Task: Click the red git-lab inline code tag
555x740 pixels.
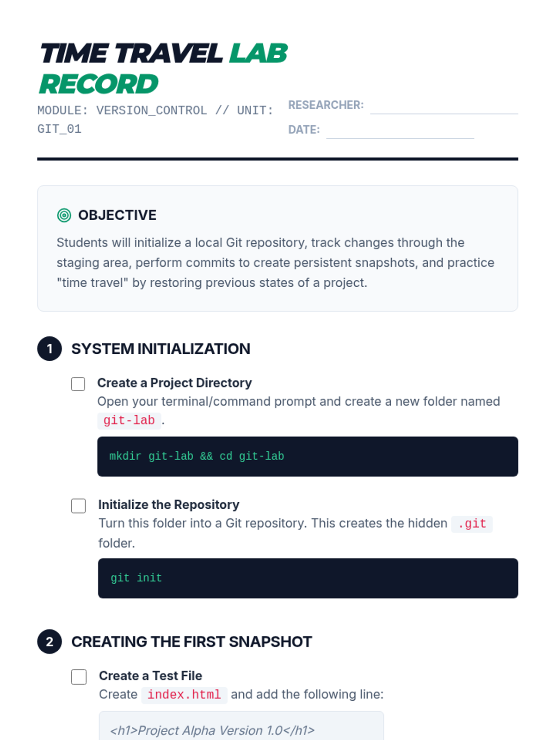Action: [129, 421]
